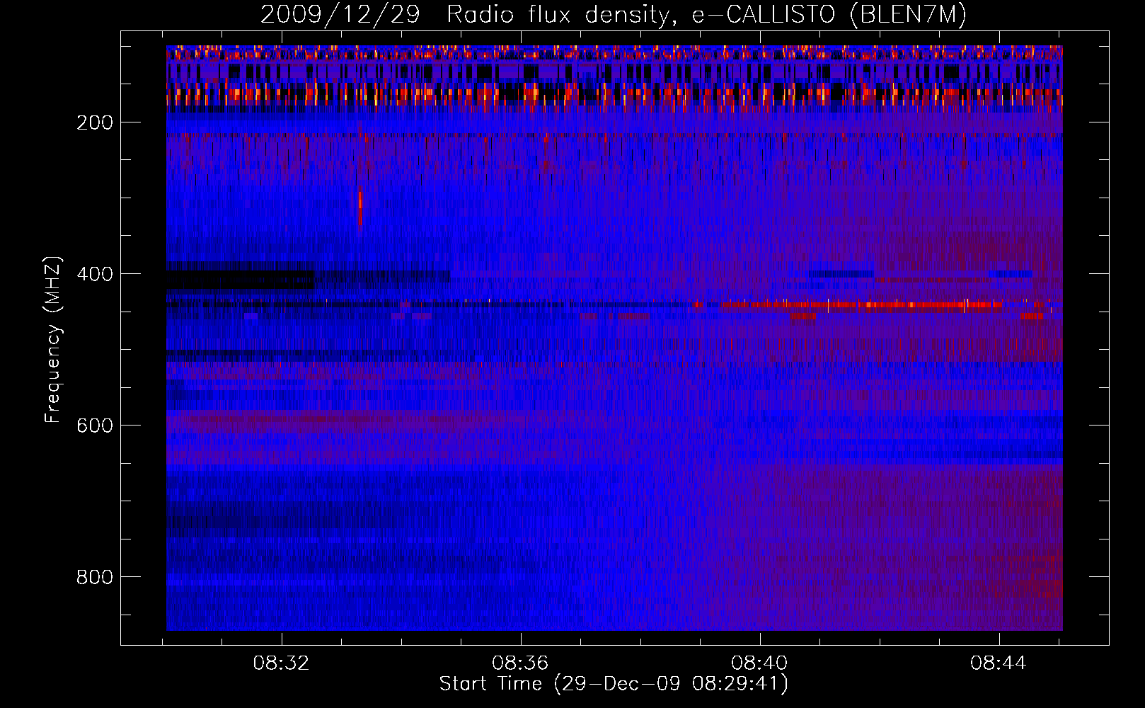This screenshot has width=1145, height=708.
Task: Click the 600 frequency tick label
Action: (x=95, y=426)
